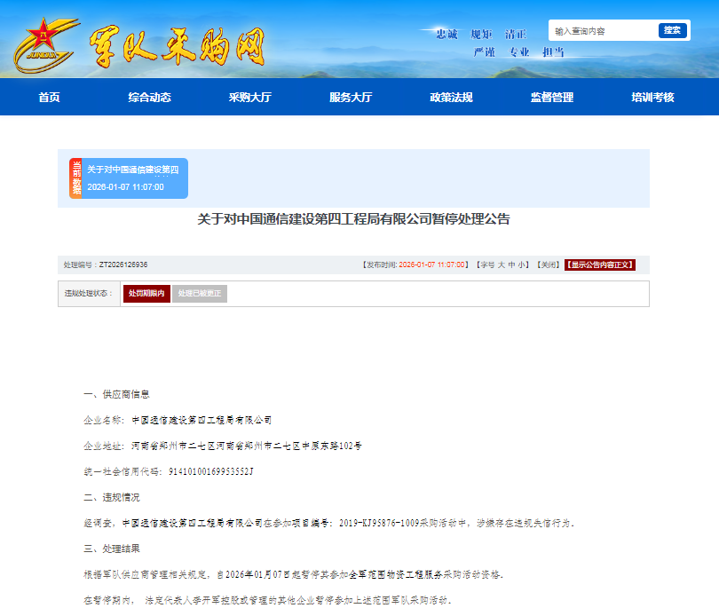
Task: Open the 首页 navigation item
Action: pos(49,98)
